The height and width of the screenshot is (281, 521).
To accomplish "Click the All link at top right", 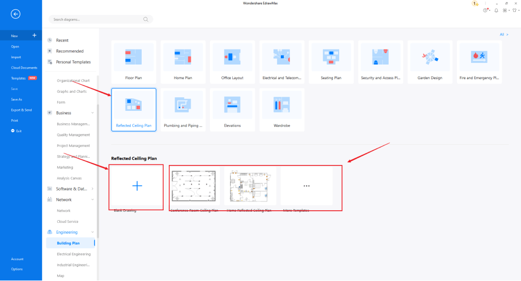I will pyautogui.click(x=504, y=34).
